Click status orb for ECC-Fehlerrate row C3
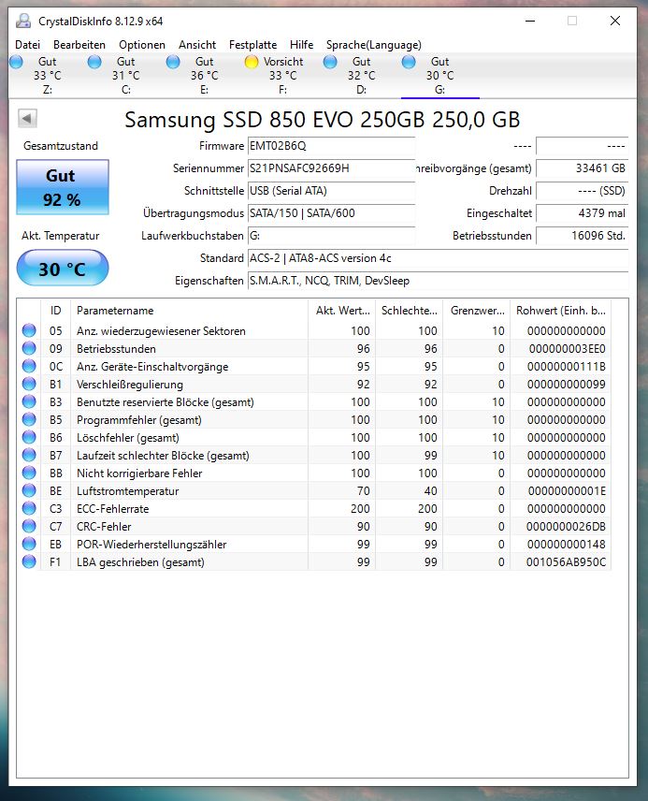The width and height of the screenshot is (648, 801). (29, 509)
